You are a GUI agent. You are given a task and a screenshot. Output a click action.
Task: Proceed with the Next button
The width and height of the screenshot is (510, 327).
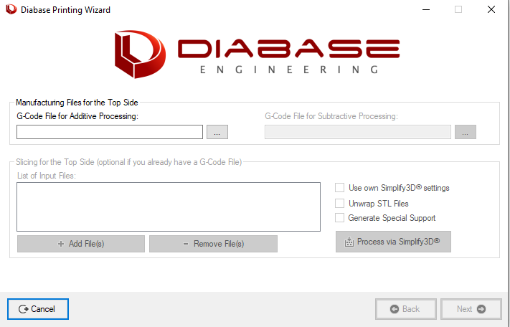click(471, 309)
